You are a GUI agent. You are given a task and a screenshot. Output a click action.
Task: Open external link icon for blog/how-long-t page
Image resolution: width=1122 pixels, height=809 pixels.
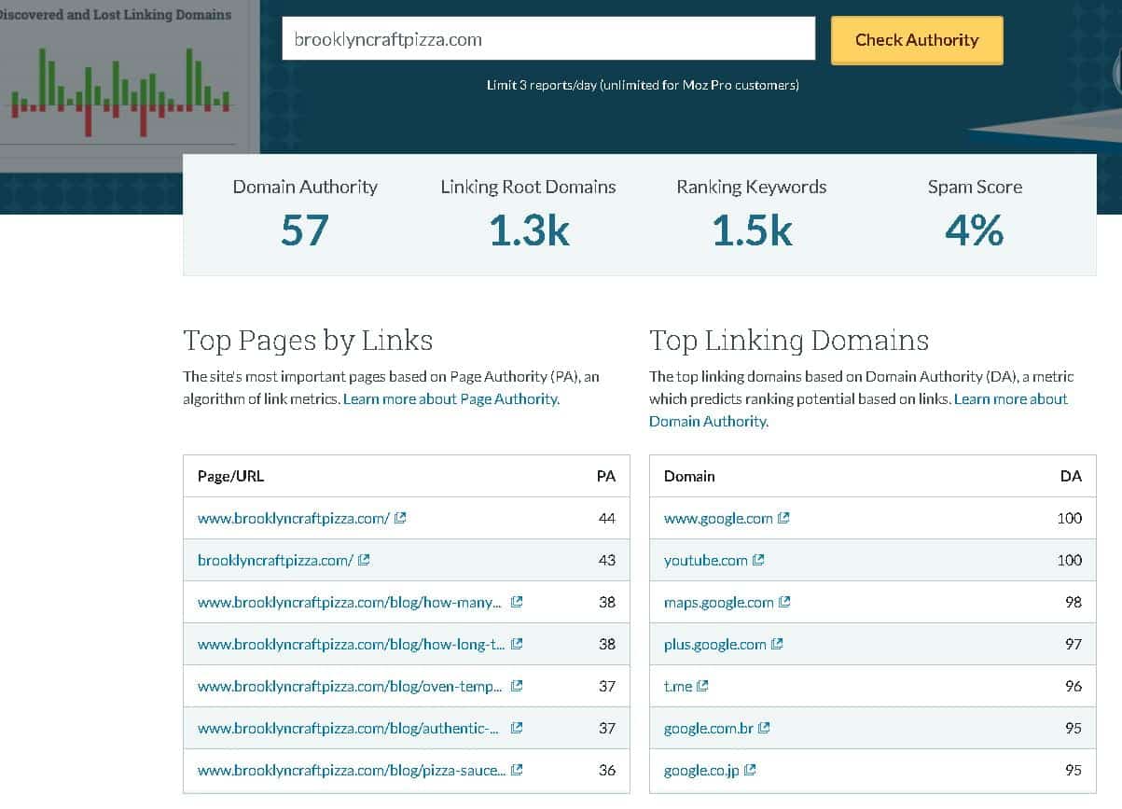pos(517,644)
